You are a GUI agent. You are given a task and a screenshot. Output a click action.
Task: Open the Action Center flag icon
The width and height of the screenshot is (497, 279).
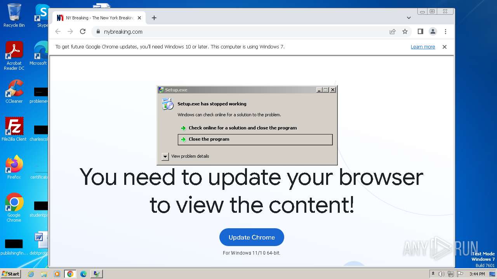pyautogui.click(x=460, y=274)
